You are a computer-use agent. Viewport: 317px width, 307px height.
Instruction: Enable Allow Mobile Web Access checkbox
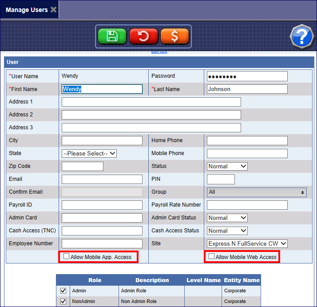point(212,256)
